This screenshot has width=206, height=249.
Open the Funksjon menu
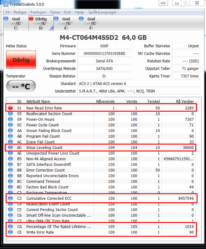point(38,12)
